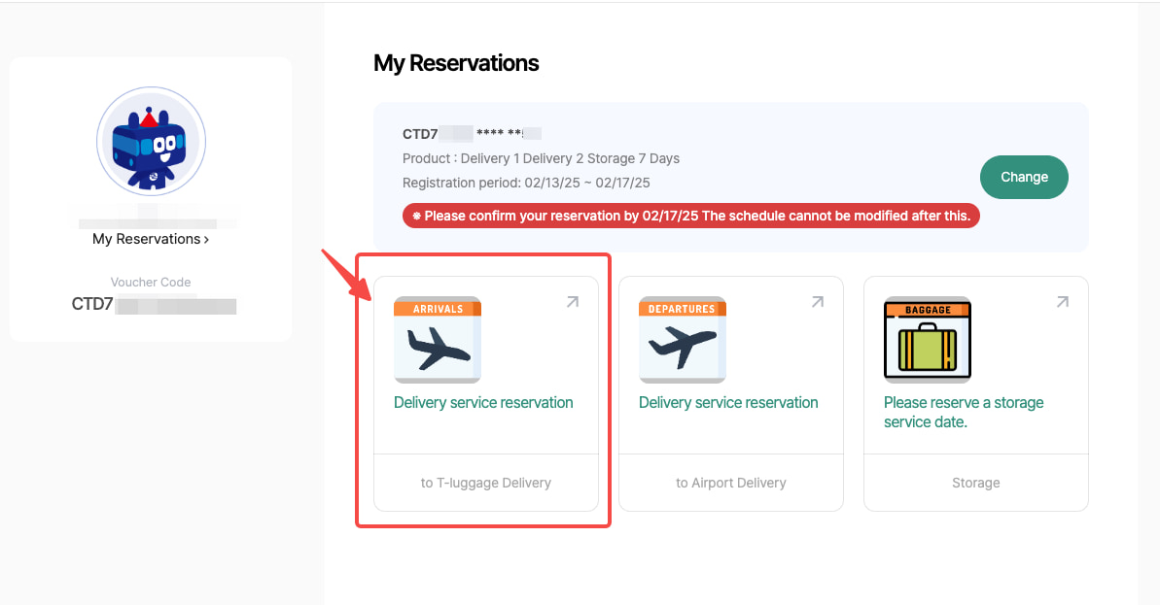Click the Arrivals airplane icon
1160x605 pixels.
coord(438,340)
